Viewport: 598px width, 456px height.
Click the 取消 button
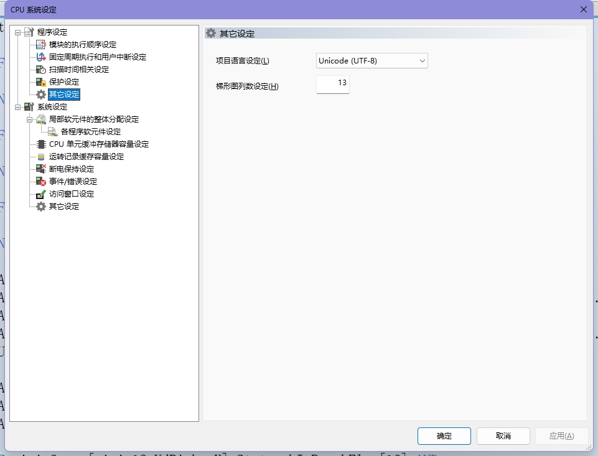pyautogui.click(x=503, y=436)
